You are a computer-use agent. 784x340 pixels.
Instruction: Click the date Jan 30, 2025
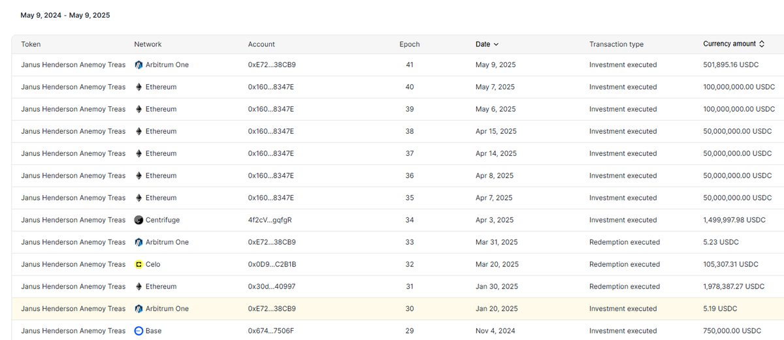click(x=497, y=287)
